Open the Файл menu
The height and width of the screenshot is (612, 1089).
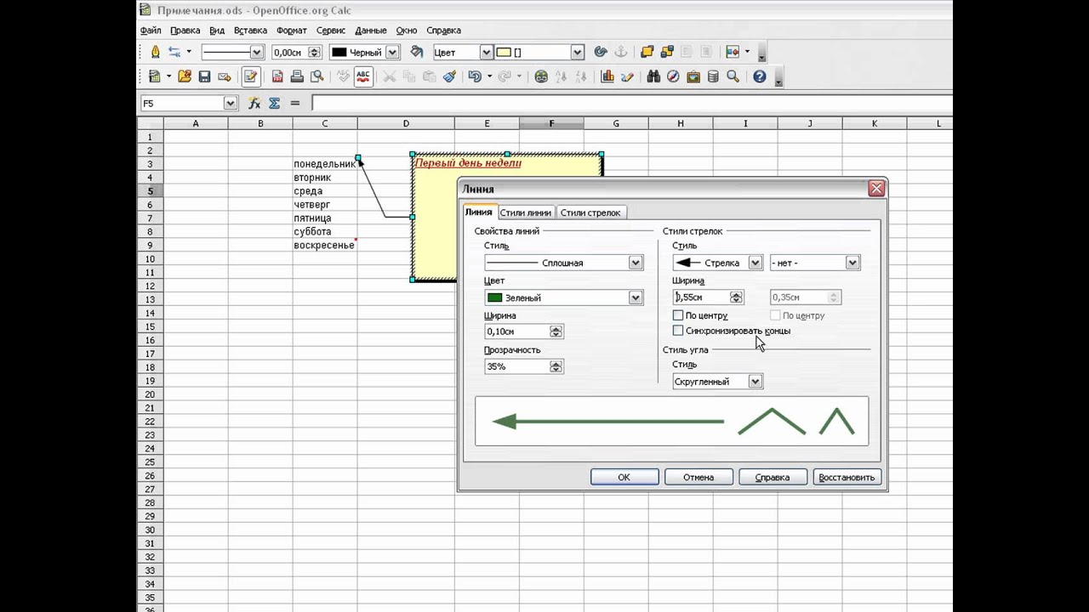pyautogui.click(x=151, y=31)
